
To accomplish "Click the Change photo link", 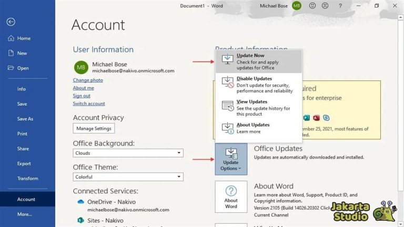I will click(x=88, y=80).
